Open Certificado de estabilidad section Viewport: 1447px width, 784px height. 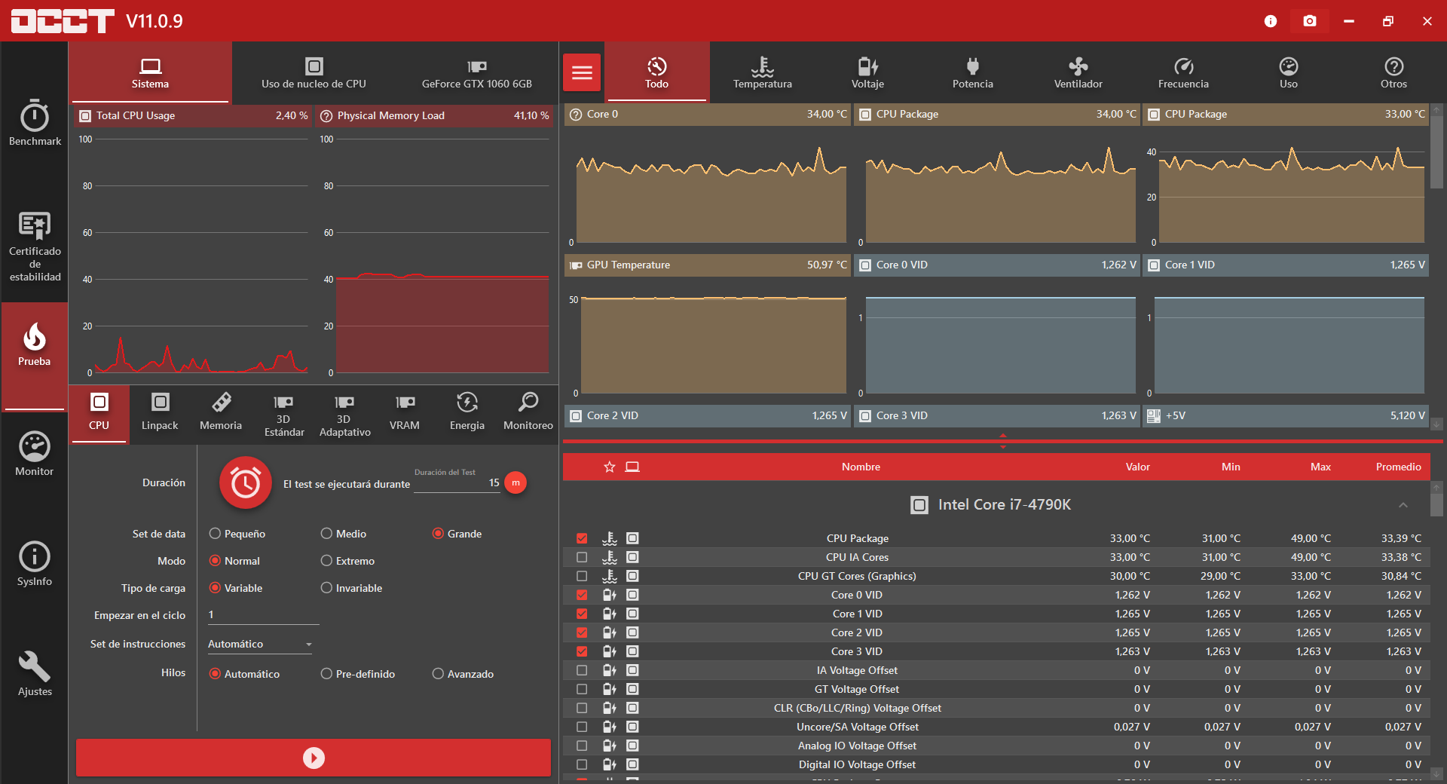(x=35, y=247)
